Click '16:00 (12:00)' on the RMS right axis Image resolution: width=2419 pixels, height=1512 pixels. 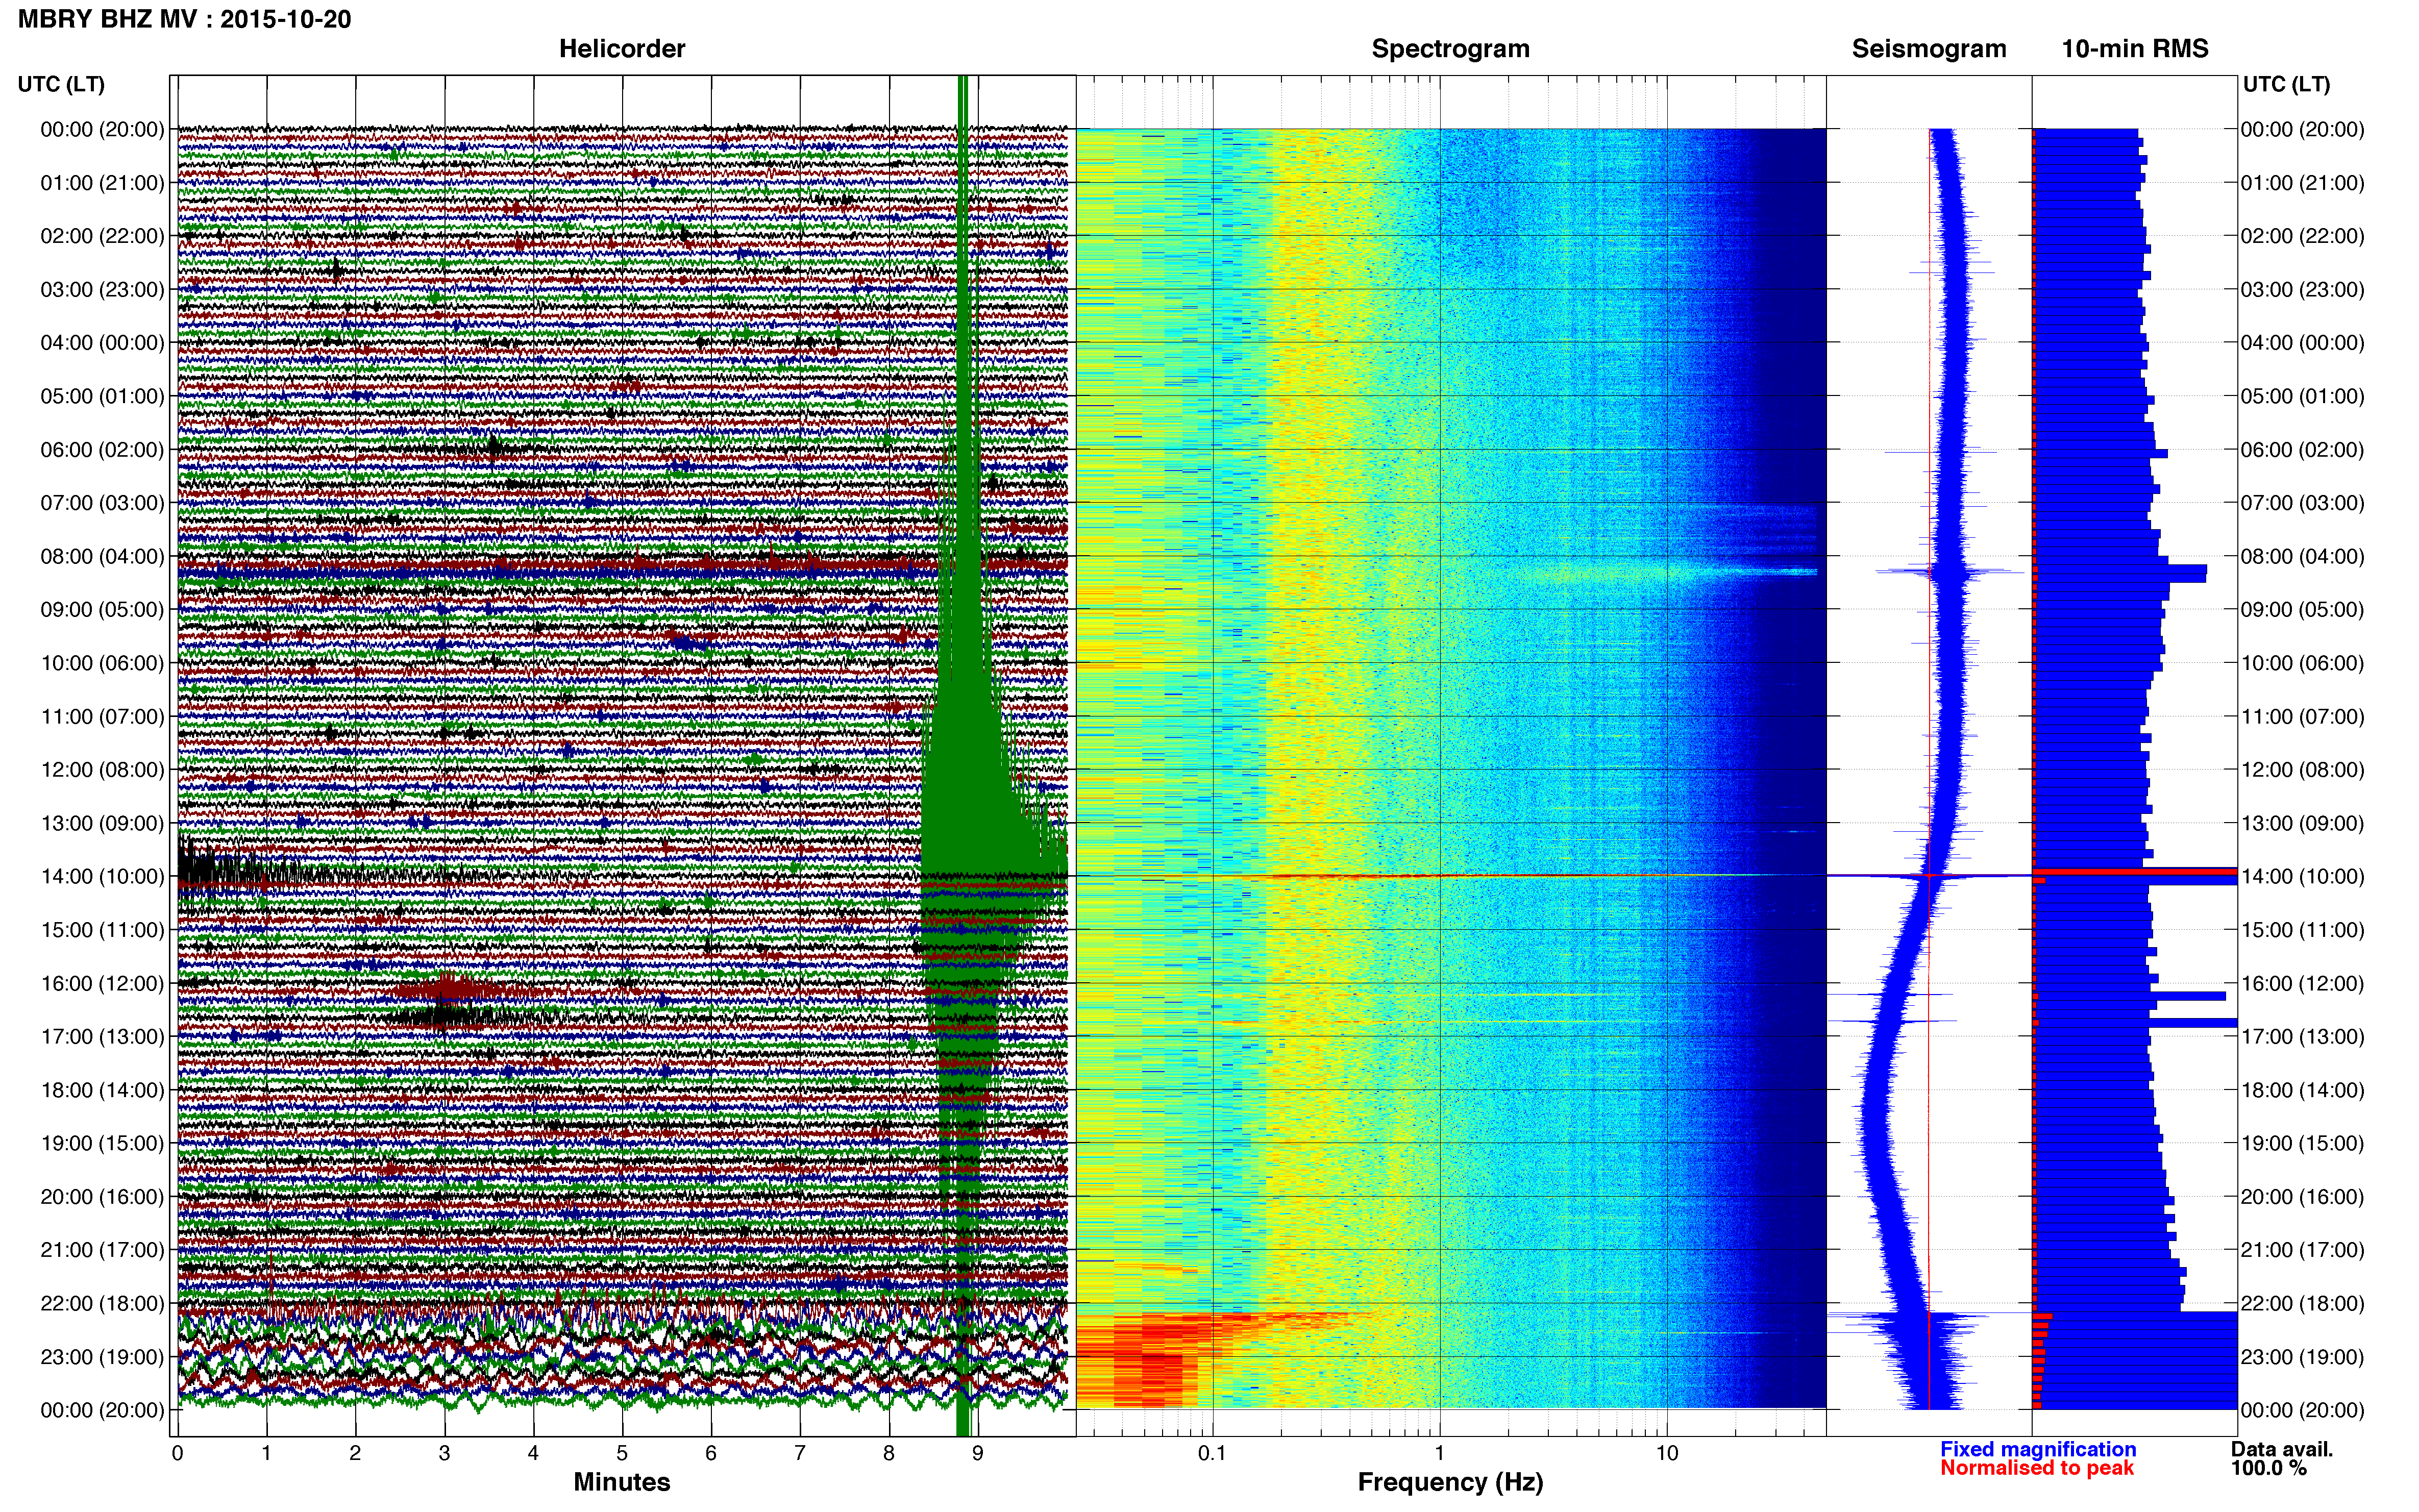2302,984
